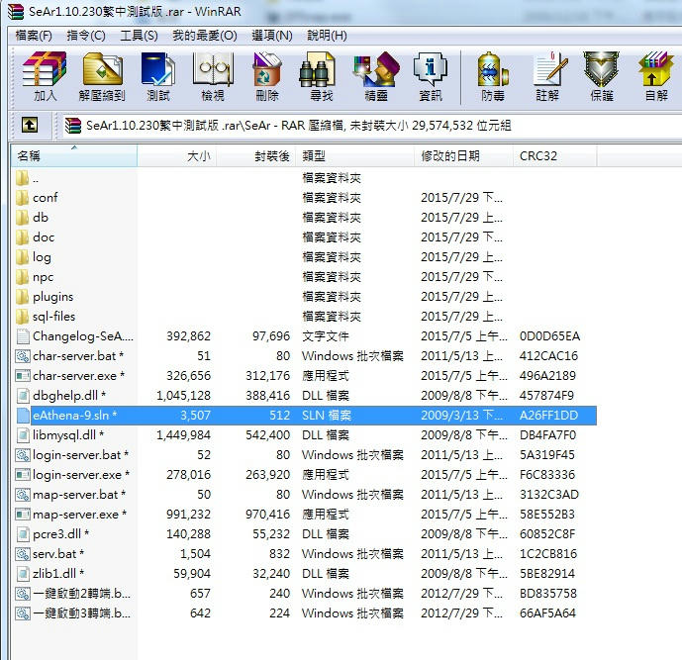
Task: Click the 測試 (Test) toolbar icon
Action: 158,69
